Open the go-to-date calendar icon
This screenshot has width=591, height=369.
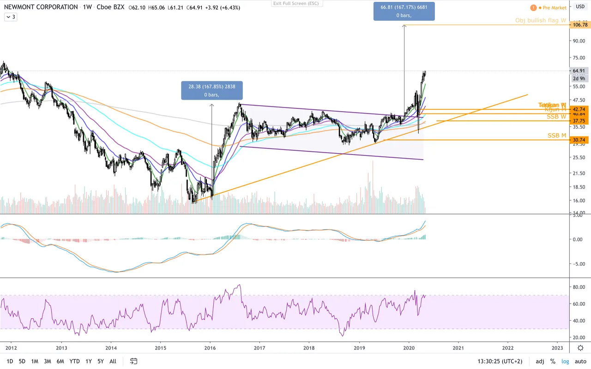133,361
